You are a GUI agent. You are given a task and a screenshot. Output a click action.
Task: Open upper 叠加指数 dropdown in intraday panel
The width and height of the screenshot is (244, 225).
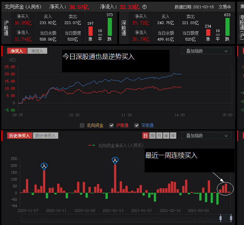pyautogui.click(x=206, y=51)
